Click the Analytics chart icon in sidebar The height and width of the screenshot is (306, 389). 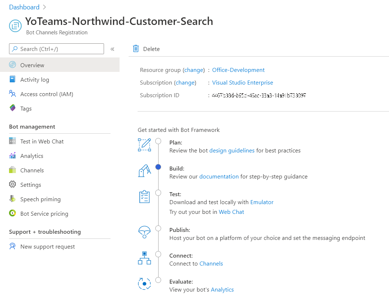pos(13,156)
